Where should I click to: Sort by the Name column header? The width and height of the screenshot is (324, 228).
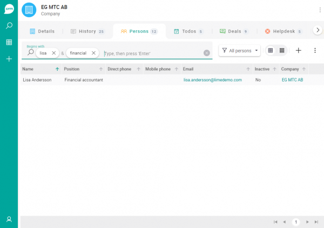coord(28,69)
